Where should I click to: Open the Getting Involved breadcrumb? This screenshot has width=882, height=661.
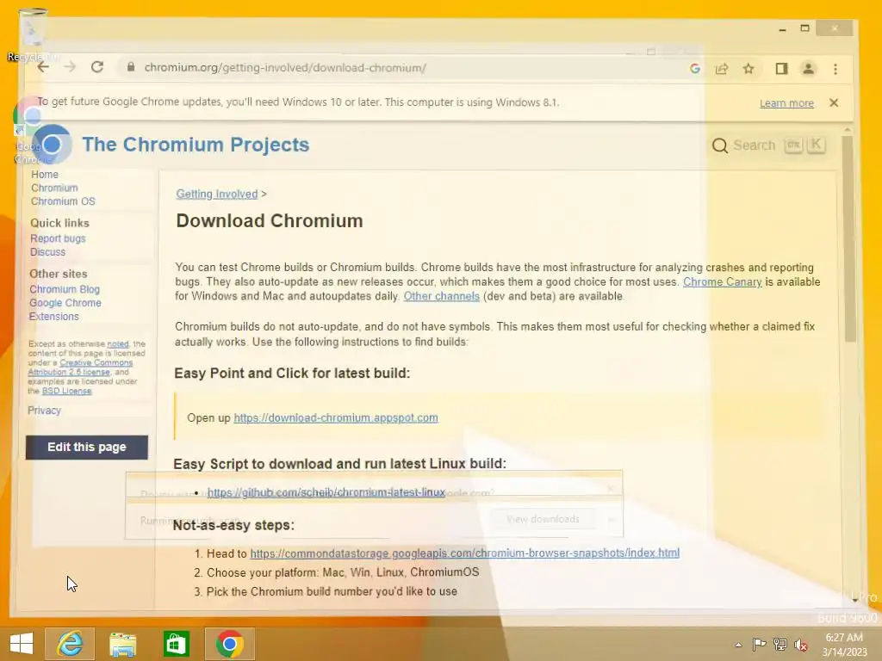coord(216,194)
